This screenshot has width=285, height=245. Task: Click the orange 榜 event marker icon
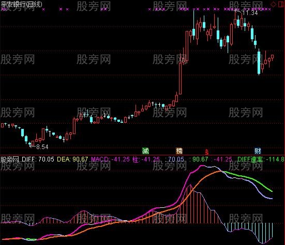179,151
